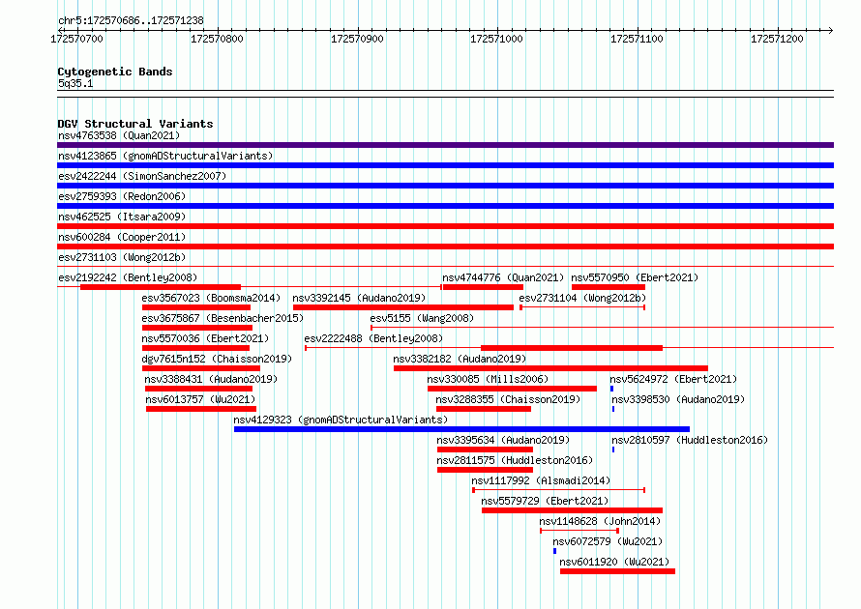The width and height of the screenshot is (861, 609).
Task: Open nsv3392145 (Audano2019) variant
Action: pyautogui.click(x=359, y=298)
